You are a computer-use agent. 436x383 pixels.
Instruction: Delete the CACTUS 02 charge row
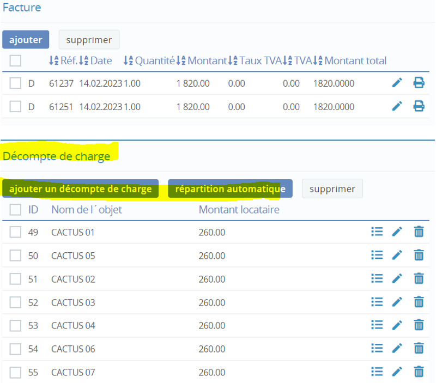pyautogui.click(x=419, y=278)
